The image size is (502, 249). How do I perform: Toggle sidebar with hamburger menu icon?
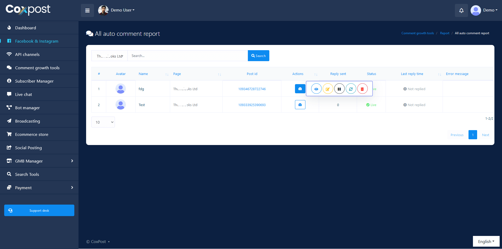pyautogui.click(x=87, y=10)
